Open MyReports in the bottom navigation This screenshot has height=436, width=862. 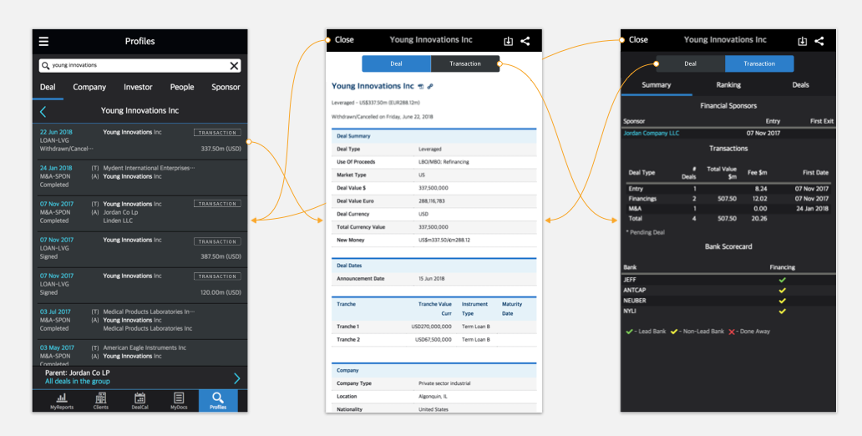(x=62, y=401)
